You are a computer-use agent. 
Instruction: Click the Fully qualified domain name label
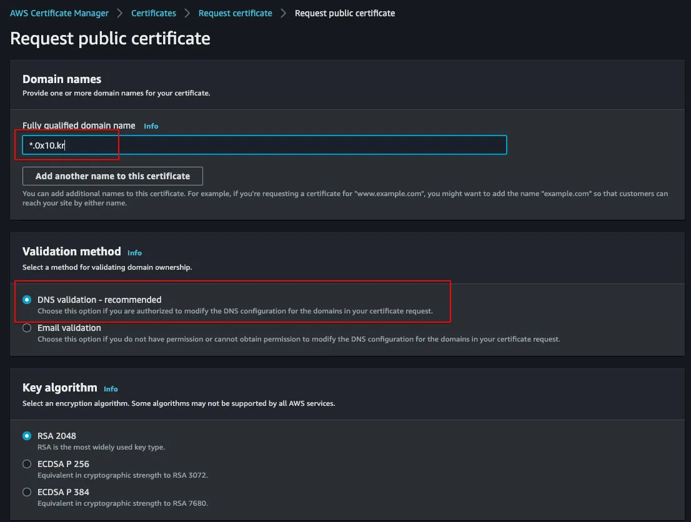[79, 126]
